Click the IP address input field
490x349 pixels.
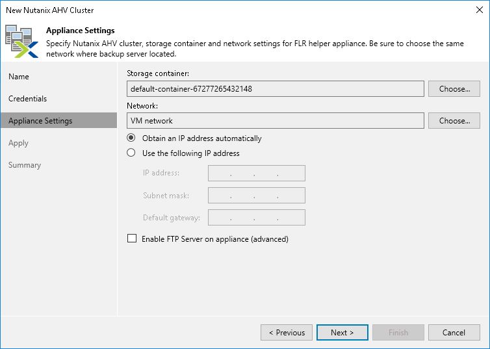(257, 173)
